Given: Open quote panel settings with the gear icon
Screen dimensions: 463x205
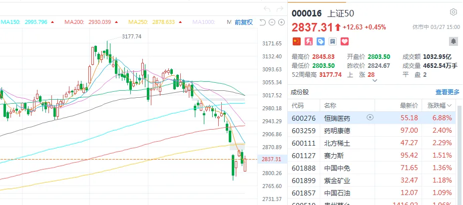Looking at the screenshot, I should 453,12.
